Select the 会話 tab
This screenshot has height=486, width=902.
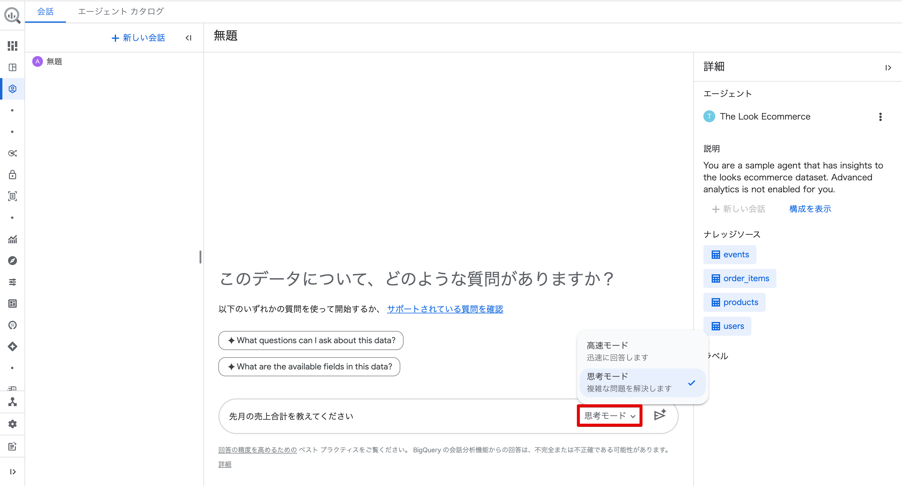pos(45,12)
